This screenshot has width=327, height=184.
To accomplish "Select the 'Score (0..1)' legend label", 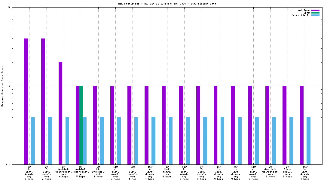I will [301, 15].
